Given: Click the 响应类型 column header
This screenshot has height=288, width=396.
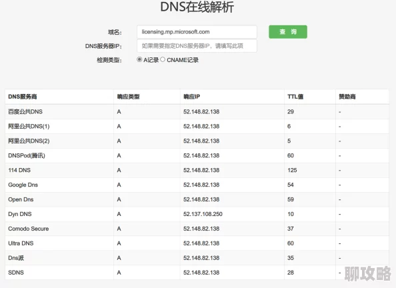Looking at the screenshot, I should point(128,97).
